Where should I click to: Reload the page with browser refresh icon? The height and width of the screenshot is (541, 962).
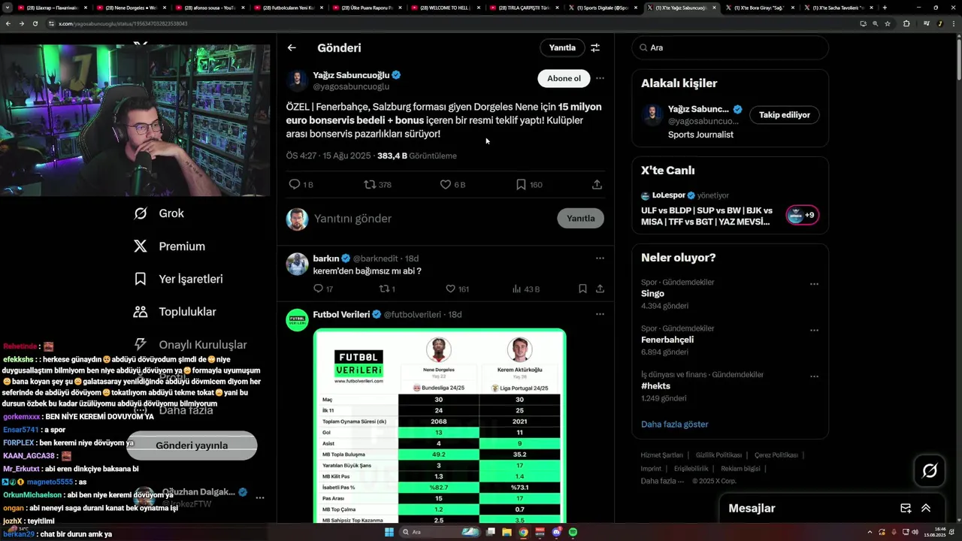(x=35, y=23)
